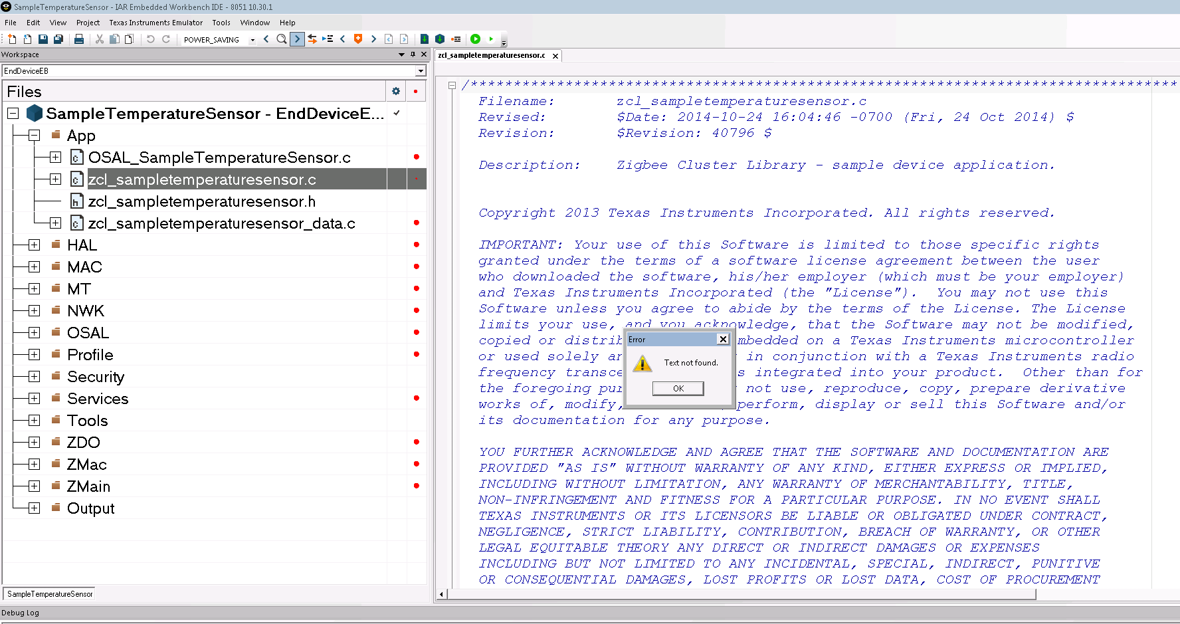Click the Save All toolbar icon

pos(58,39)
